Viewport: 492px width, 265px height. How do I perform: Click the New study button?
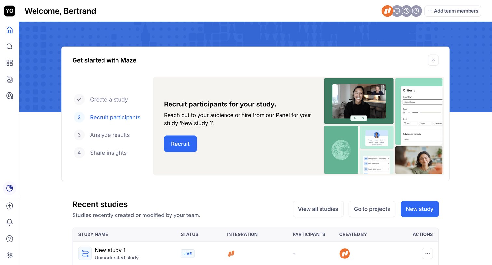point(419,209)
